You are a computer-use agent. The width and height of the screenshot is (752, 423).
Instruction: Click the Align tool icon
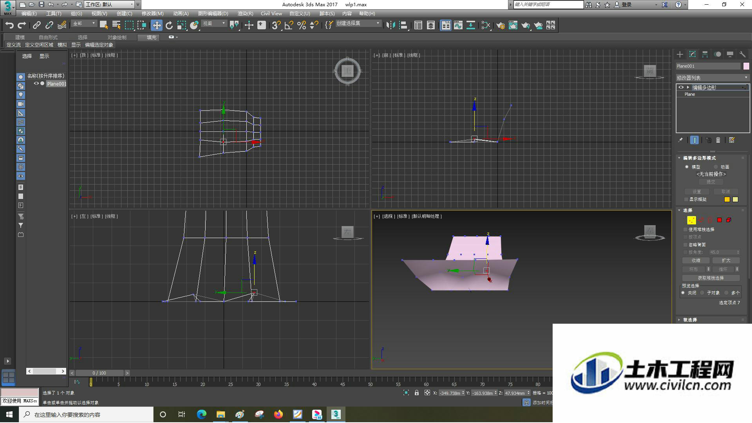(403, 25)
